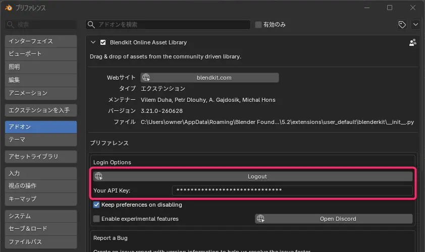Click the Your API Key field

click(292, 191)
